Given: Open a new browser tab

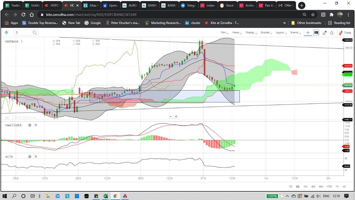Looking at the screenshot, I should coord(302,5).
